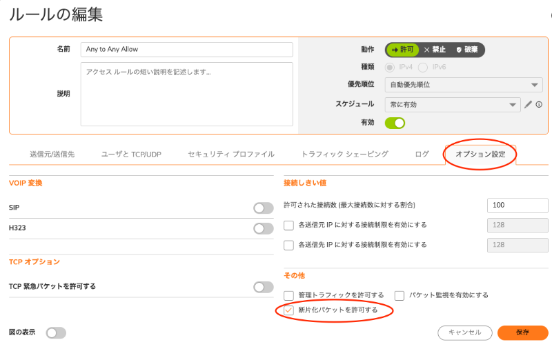Open the スケジュール dropdown
Screen dimensions: 552x349
pyautogui.click(x=453, y=104)
